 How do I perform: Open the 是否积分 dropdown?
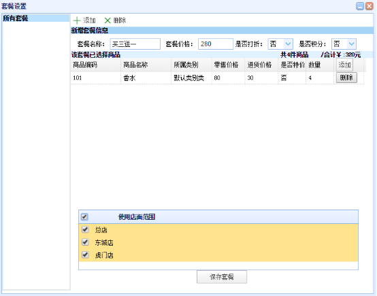click(x=351, y=44)
